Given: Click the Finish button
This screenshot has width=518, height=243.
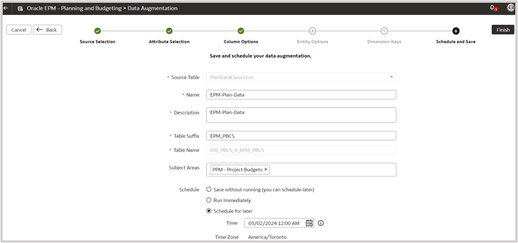Looking at the screenshot, I should click(x=503, y=30).
